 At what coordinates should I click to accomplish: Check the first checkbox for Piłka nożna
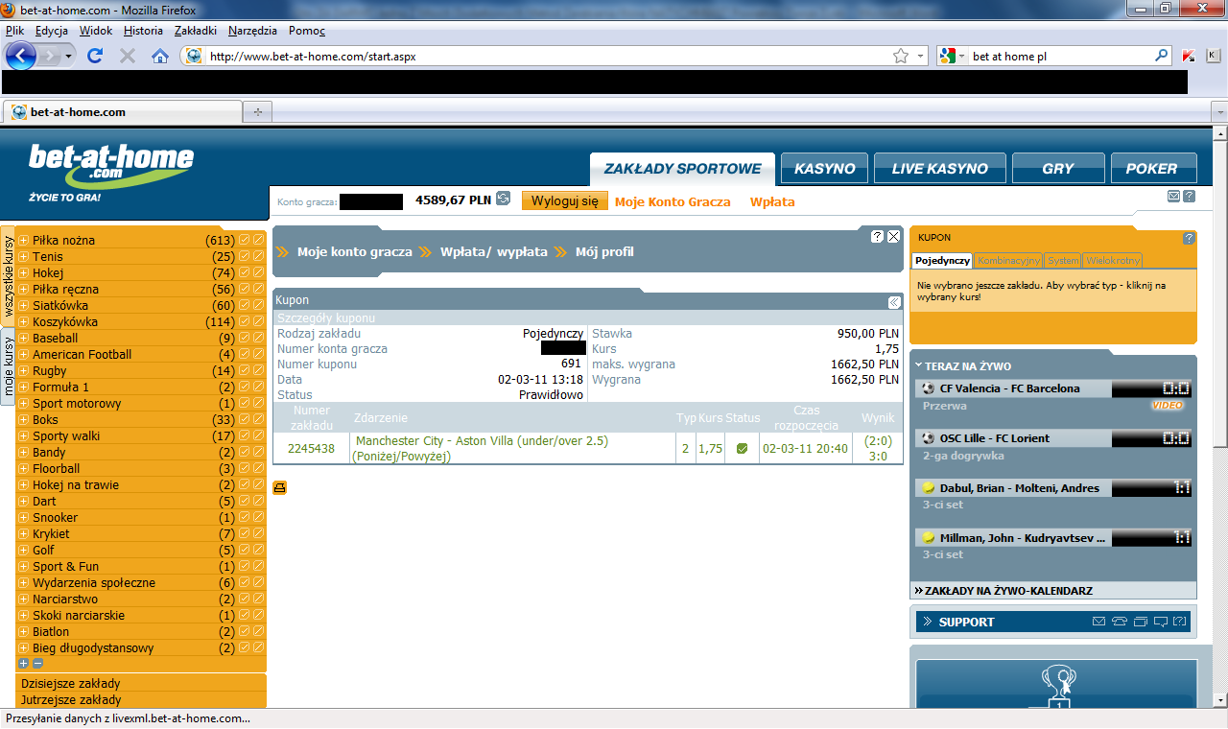pyautogui.click(x=245, y=240)
